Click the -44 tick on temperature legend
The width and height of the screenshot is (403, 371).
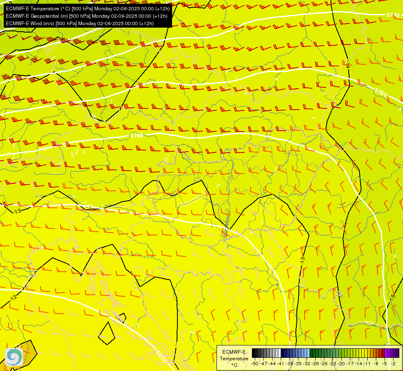272,364
